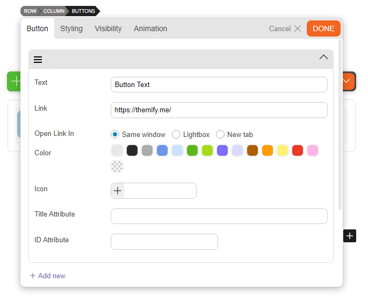The width and height of the screenshot is (368, 296).
Task: Click the X icon beside Cancel
Action: [298, 29]
